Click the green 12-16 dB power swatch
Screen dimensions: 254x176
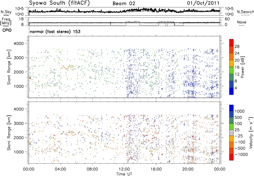click(x=231, y=70)
